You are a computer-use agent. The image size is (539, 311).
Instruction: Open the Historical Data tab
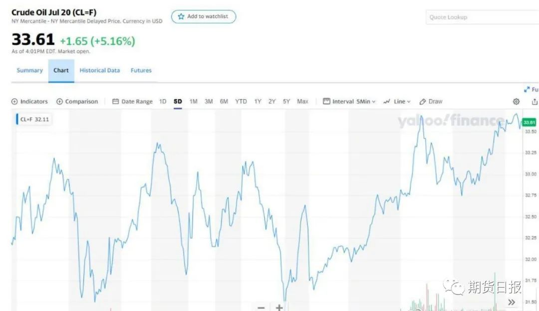(x=100, y=71)
